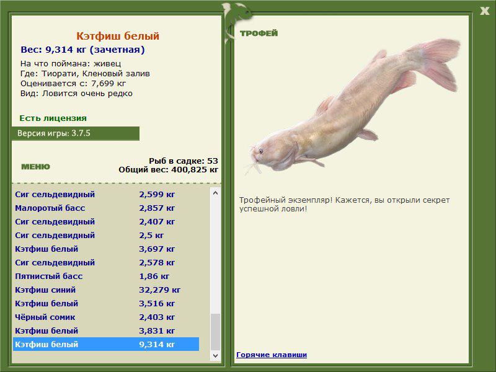Click the fish list scrollbar thumb

pyautogui.click(x=215, y=332)
